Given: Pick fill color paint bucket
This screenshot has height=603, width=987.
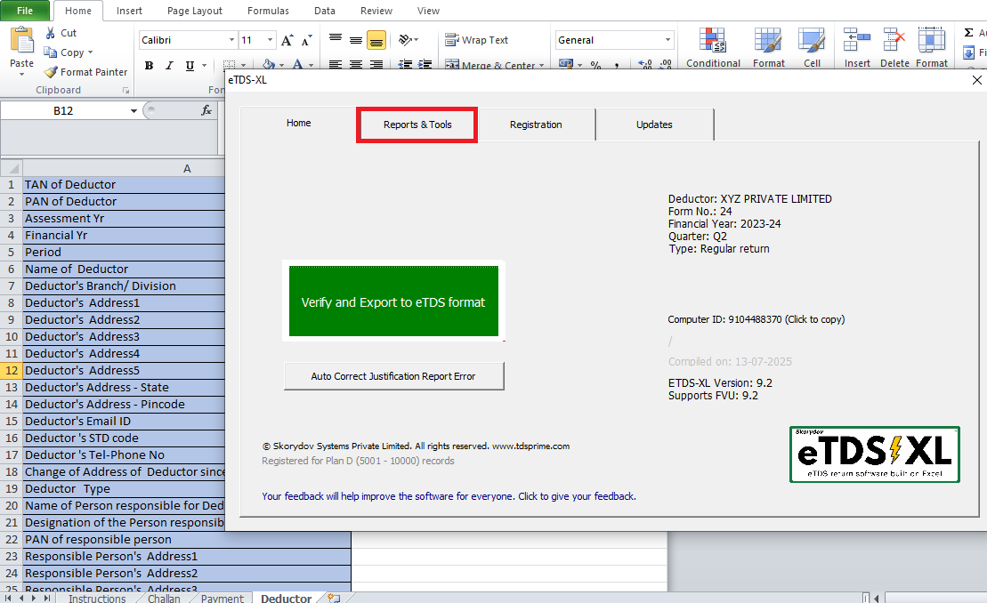Looking at the screenshot, I should pyautogui.click(x=269, y=64).
